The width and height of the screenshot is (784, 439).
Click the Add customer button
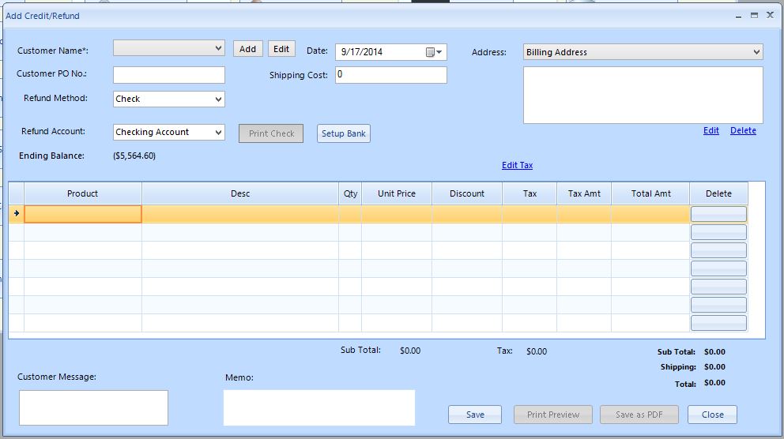247,49
